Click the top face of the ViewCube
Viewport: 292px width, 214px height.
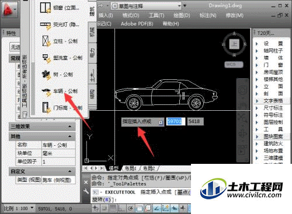point(234,44)
